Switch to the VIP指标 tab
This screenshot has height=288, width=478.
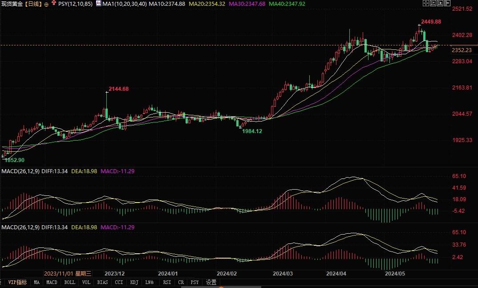point(18,282)
